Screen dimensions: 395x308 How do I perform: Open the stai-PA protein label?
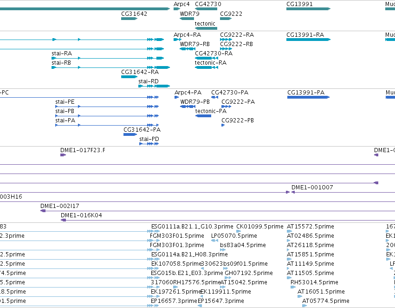point(65,121)
